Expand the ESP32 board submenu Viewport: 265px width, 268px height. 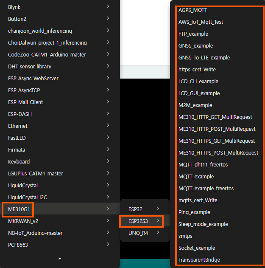click(x=145, y=209)
